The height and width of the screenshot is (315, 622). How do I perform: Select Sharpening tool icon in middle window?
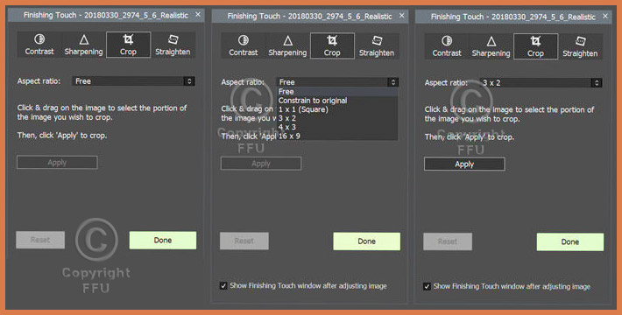(x=287, y=45)
